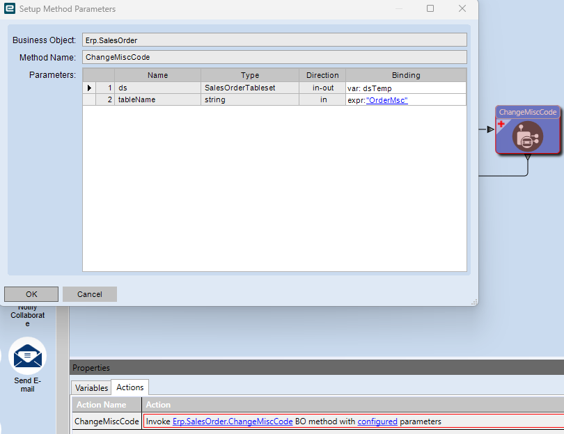Click the Action Name column header
This screenshot has width=564, height=434.
click(107, 405)
